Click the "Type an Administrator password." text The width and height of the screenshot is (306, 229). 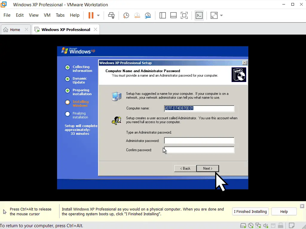(149, 132)
